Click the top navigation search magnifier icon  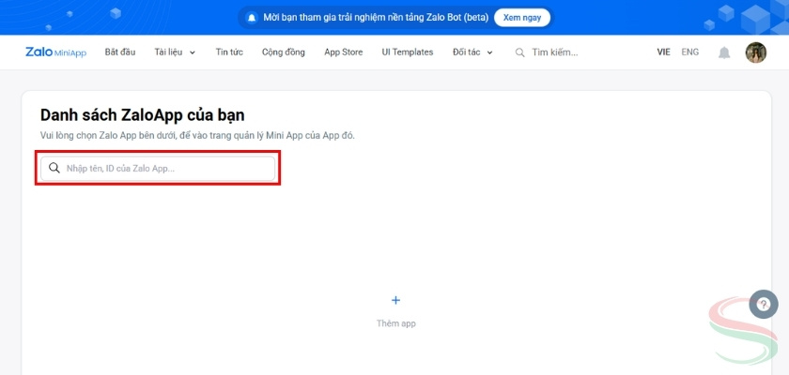pos(519,52)
